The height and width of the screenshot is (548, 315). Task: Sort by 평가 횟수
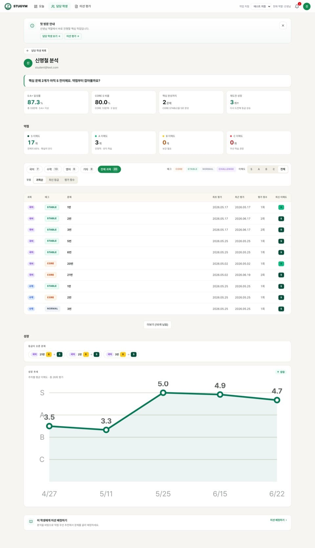70,180
